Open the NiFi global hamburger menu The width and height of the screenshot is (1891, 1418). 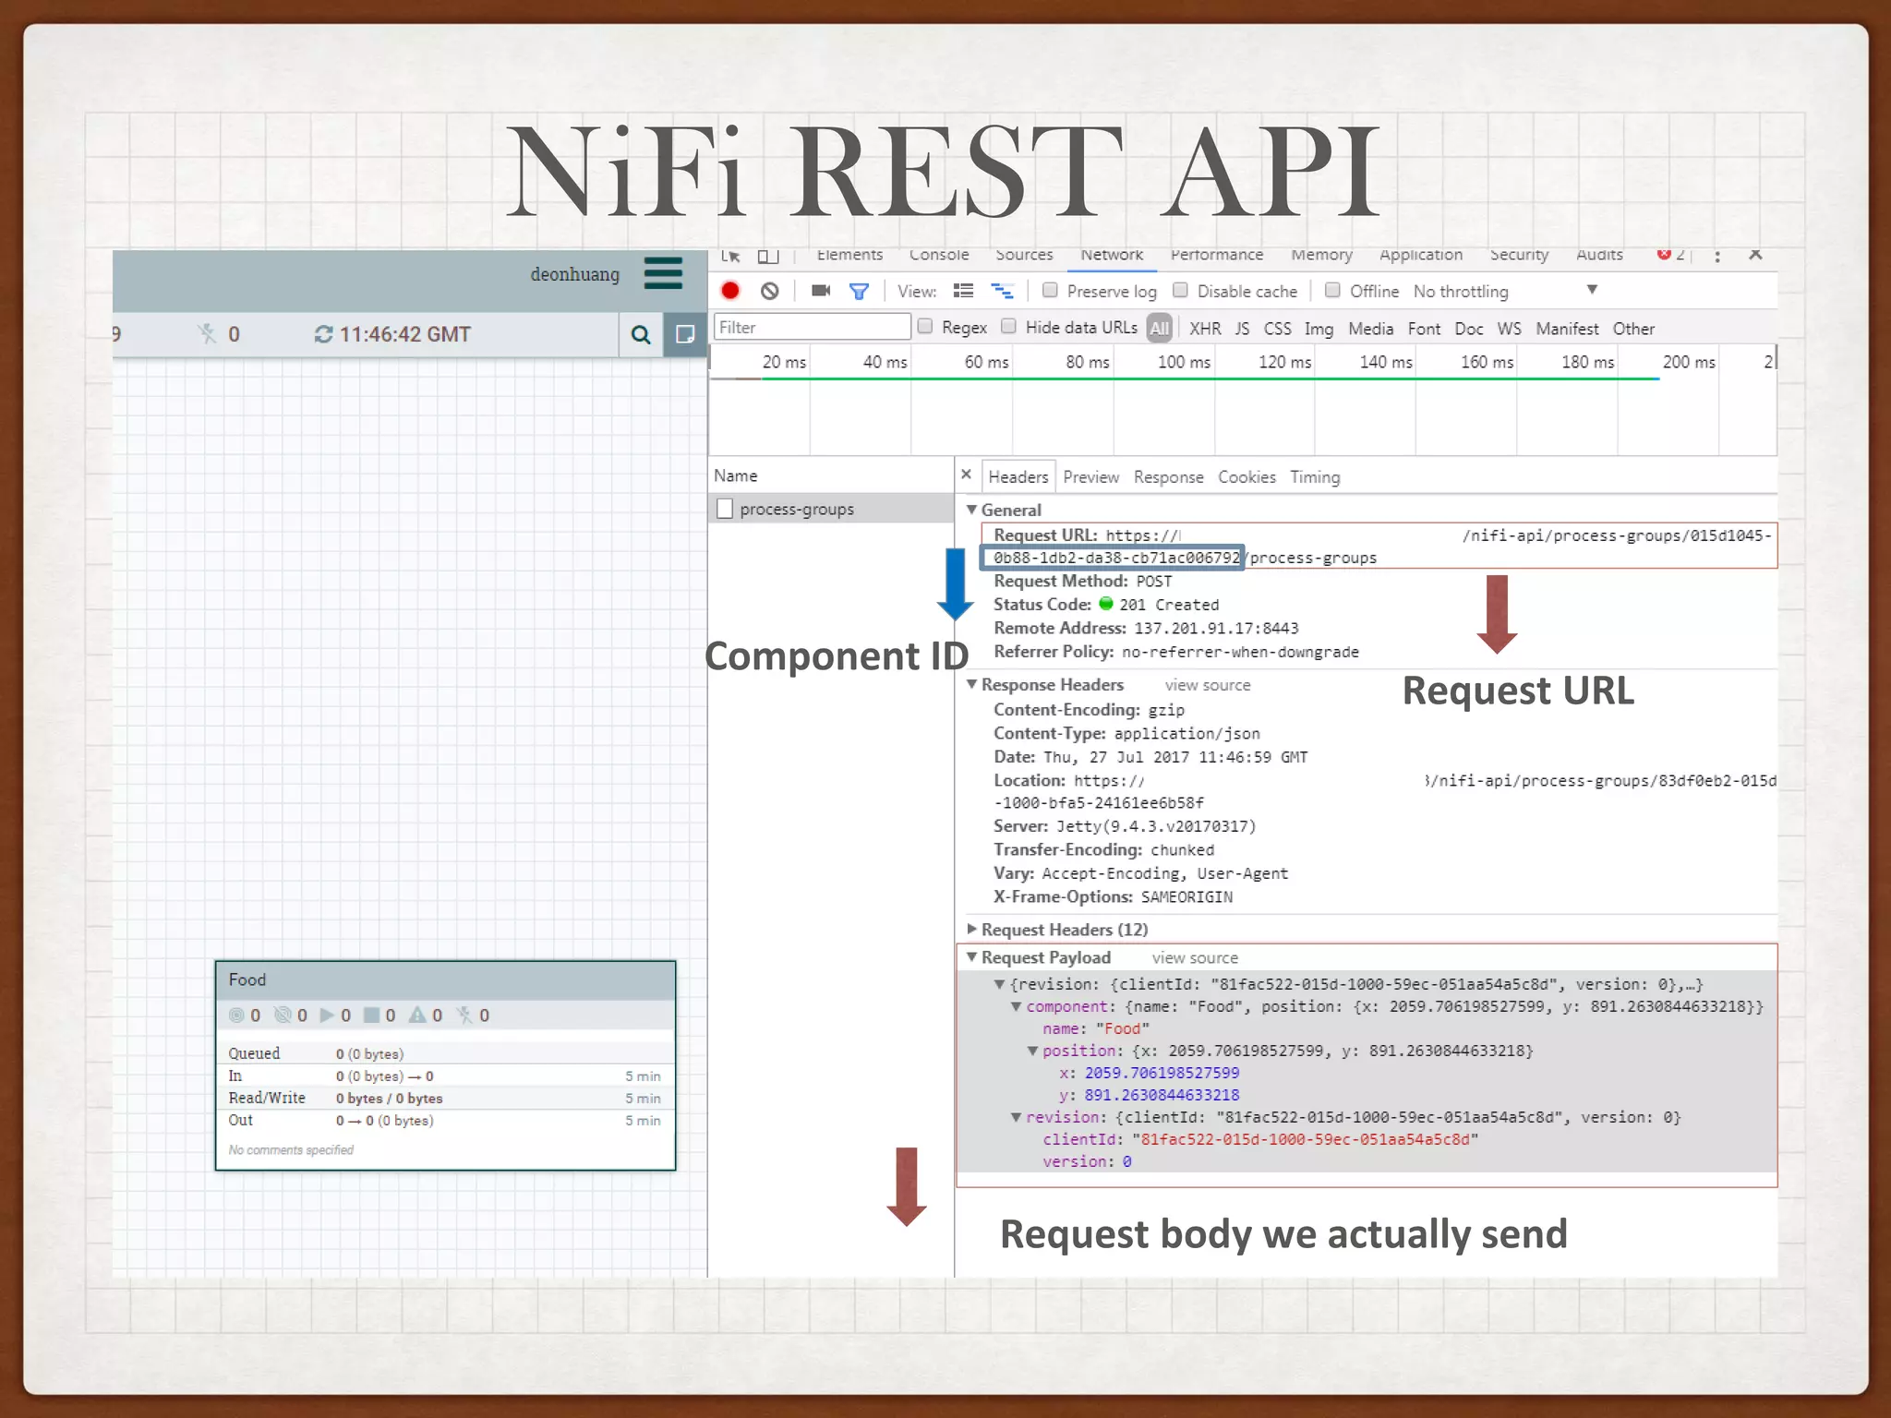(x=663, y=273)
